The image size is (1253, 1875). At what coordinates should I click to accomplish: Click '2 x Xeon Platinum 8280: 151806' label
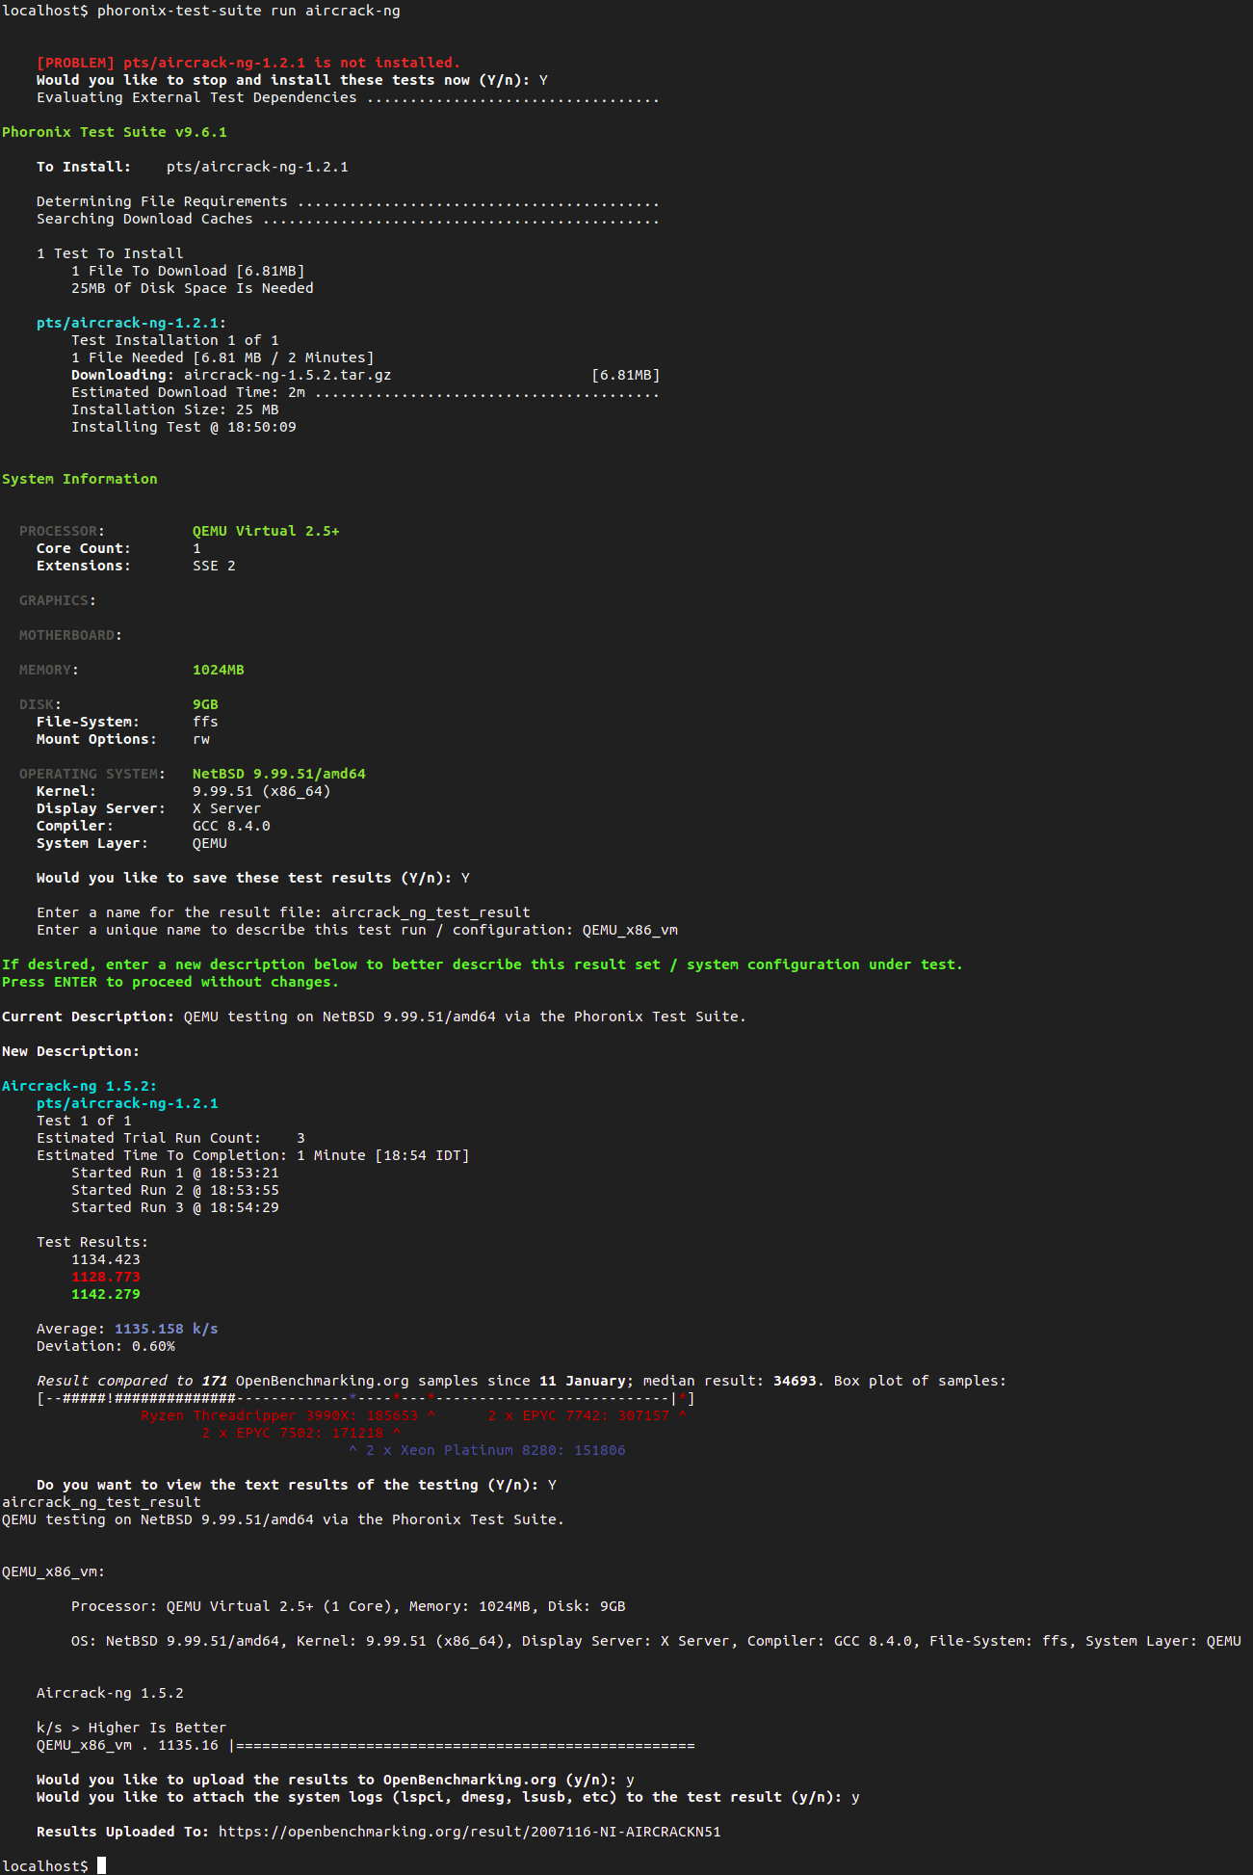pos(496,1451)
